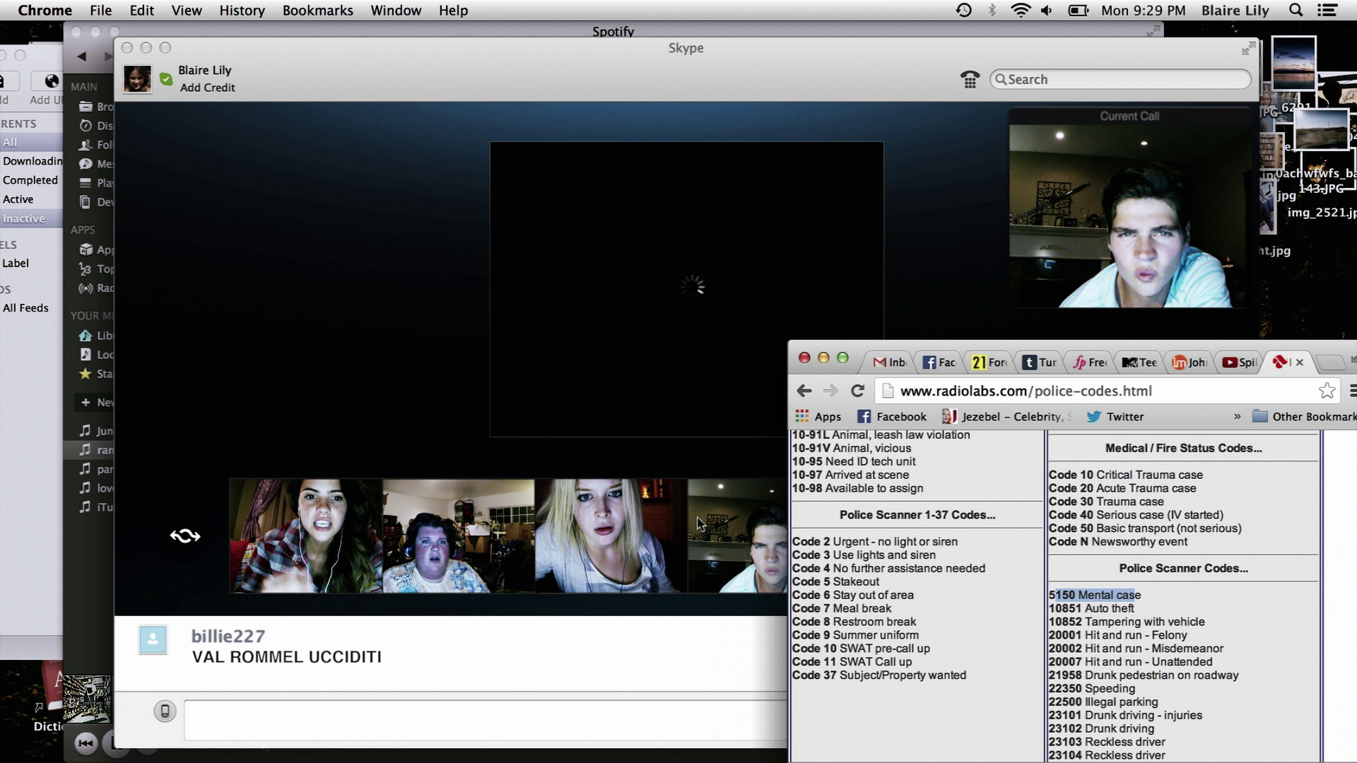Image resolution: width=1357 pixels, height=763 pixels.
Task: Open Other Bookmarks folder
Action: (x=1305, y=417)
